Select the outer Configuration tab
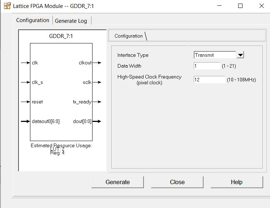 (33, 20)
